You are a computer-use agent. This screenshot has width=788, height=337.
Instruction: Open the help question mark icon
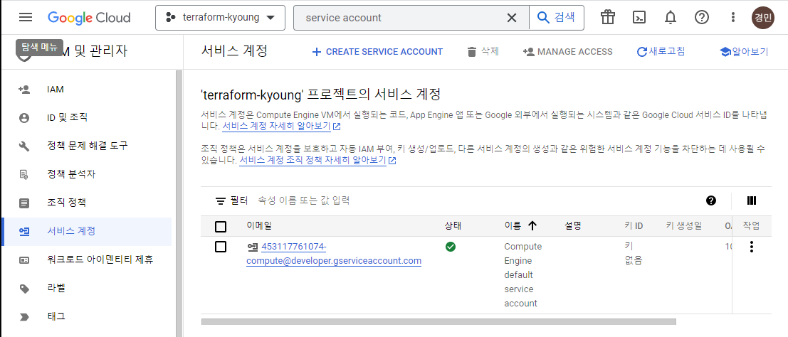(x=702, y=18)
